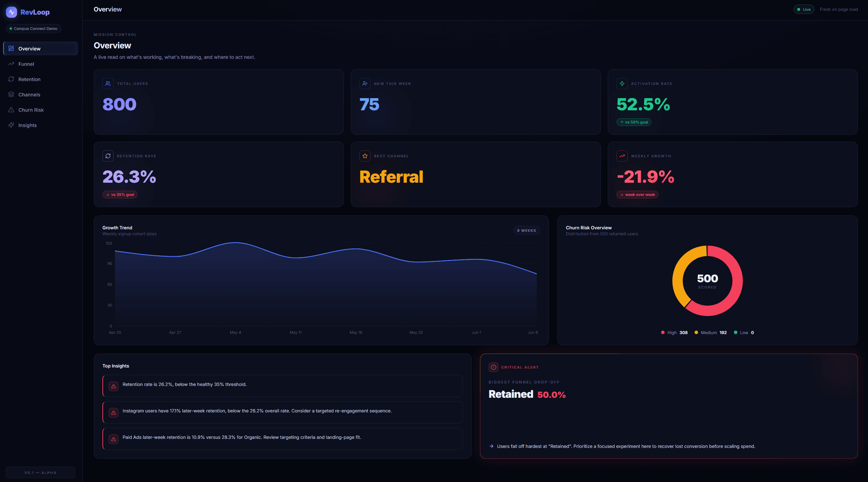Viewport: 868px width, 482px height.
Task: Select the Overview sidebar item
Action: (x=40, y=49)
